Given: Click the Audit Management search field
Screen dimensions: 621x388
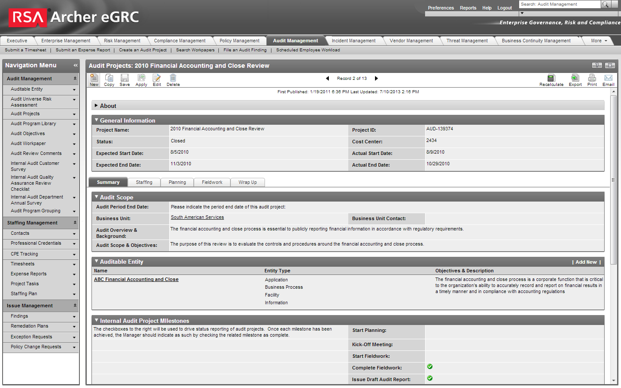Looking at the screenshot, I should click(560, 4).
